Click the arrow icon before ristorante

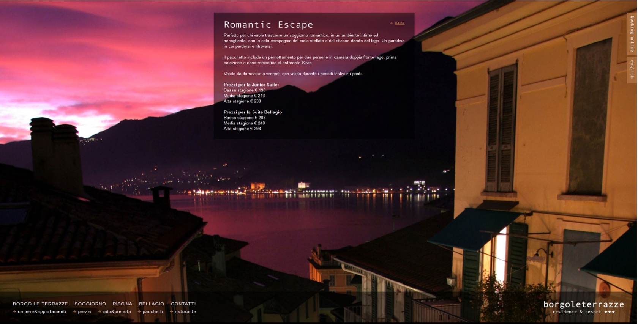pos(171,312)
